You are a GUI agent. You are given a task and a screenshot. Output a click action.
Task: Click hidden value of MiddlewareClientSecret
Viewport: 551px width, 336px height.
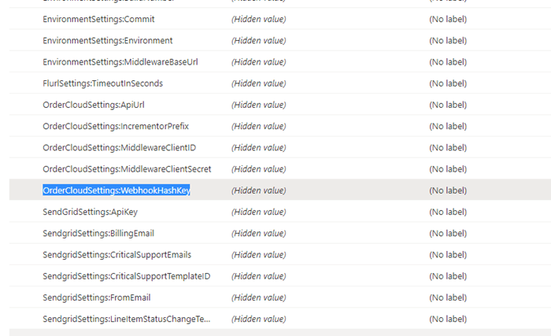pos(259,169)
